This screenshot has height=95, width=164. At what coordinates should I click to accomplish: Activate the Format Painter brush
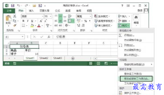point(15,25)
